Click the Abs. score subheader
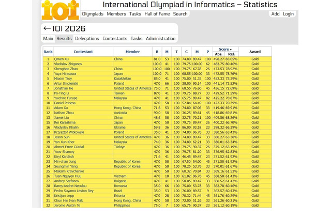The height and width of the screenshot is (220, 331). click(219, 54)
